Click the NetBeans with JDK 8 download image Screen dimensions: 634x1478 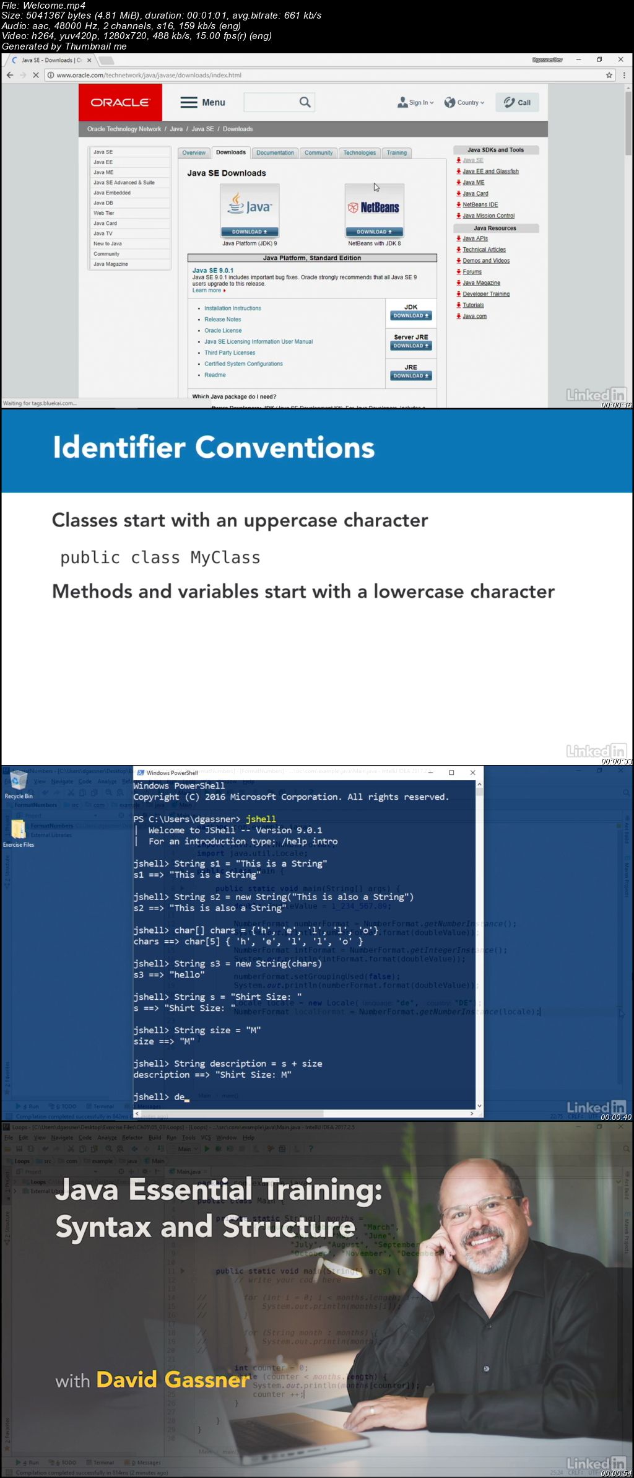click(x=374, y=211)
